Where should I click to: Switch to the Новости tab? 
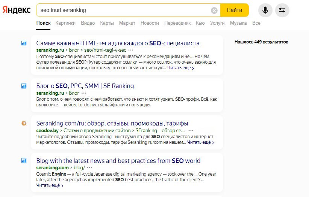(x=150, y=23)
